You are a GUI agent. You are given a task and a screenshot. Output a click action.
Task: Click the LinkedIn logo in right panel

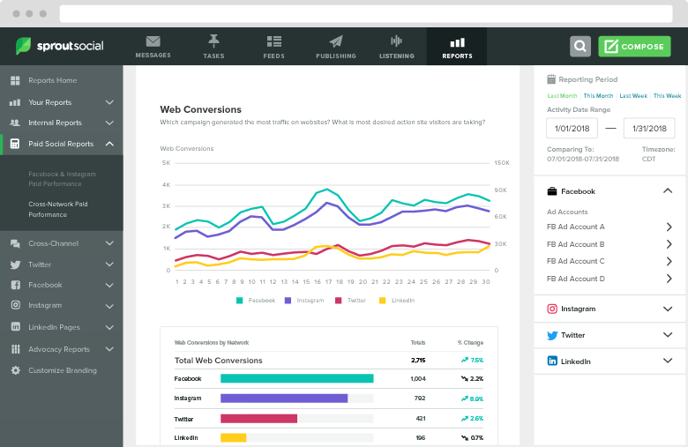coord(552,361)
